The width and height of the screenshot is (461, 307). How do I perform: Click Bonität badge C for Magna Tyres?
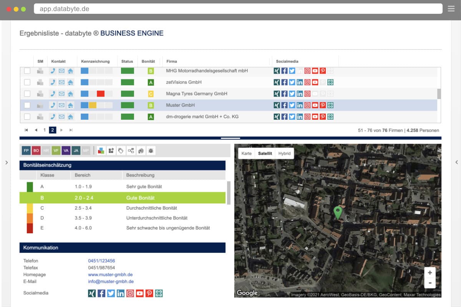(151, 94)
